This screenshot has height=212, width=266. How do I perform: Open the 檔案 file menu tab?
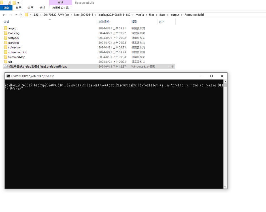pyautogui.click(x=6, y=8)
